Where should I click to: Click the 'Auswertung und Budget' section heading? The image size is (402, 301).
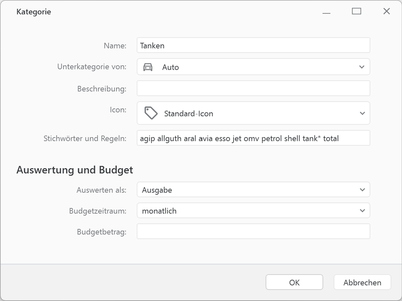(x=75, y=169)
